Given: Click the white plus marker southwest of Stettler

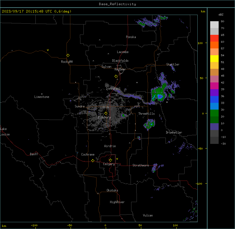Looking at the screenshot, I should tap(167, 102).
